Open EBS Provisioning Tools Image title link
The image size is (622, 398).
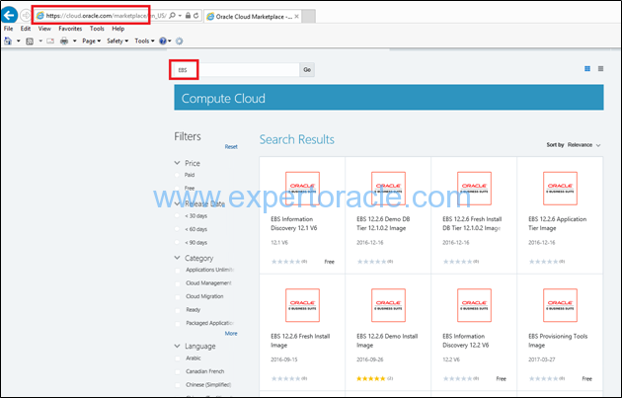click(558, 341)
